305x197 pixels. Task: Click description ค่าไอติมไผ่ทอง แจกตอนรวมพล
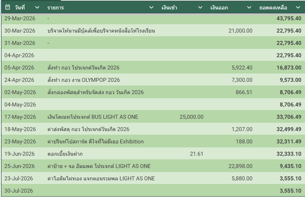tap(101, 179)
